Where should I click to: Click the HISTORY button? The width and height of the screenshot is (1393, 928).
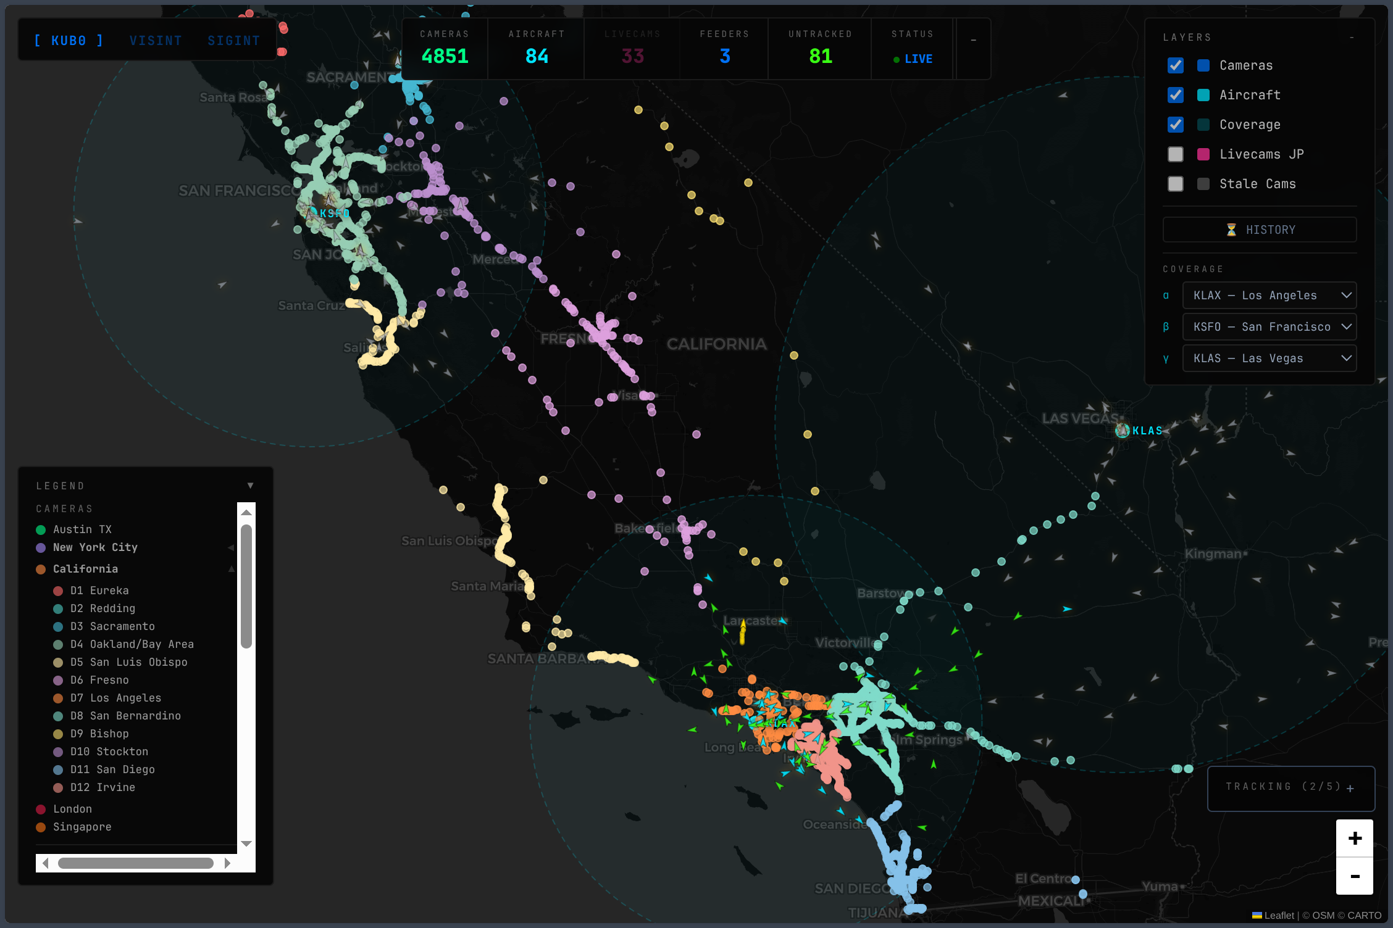[1260, 230]
